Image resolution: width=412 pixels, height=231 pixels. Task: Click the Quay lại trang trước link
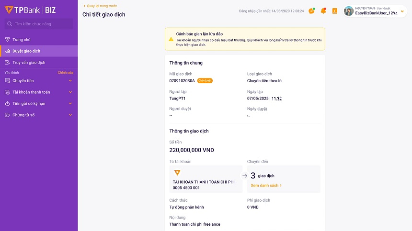click(101, 6)
